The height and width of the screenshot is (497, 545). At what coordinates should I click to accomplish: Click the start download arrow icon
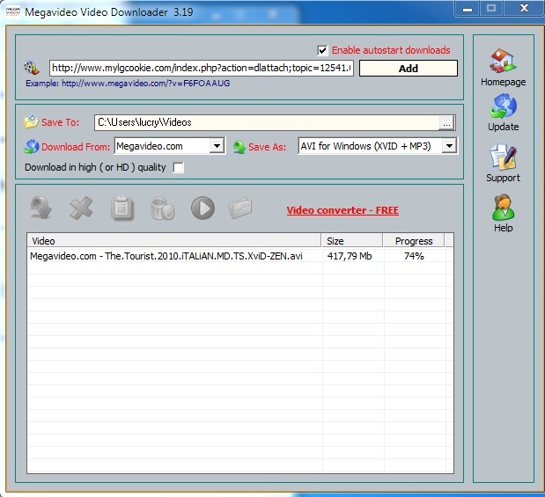41,208
